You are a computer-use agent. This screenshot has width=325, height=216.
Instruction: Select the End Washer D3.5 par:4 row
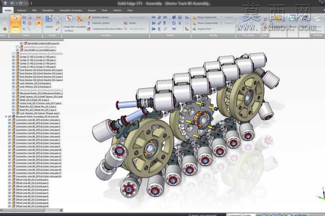[41, 80]
